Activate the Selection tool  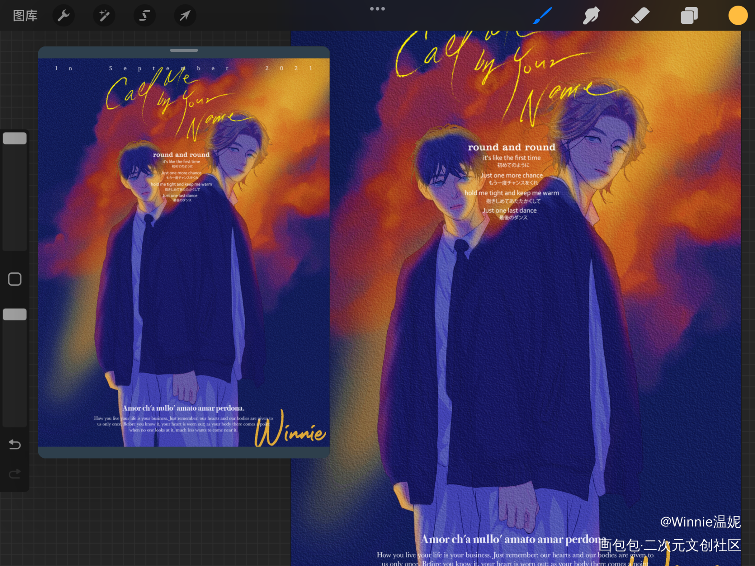point(144,16)
